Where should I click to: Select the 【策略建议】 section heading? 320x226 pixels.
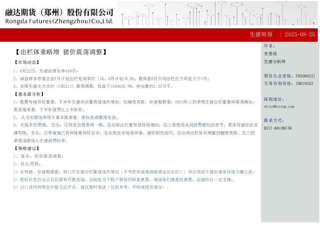coord(27,148)
